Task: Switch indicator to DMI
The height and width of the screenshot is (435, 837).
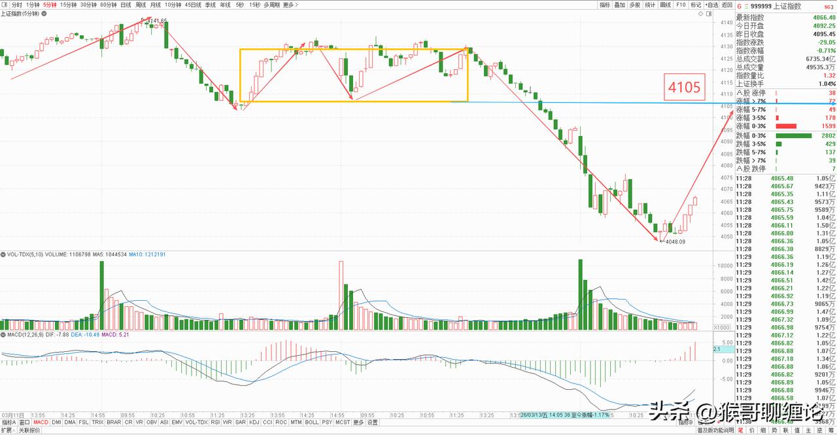Action: 56,423
